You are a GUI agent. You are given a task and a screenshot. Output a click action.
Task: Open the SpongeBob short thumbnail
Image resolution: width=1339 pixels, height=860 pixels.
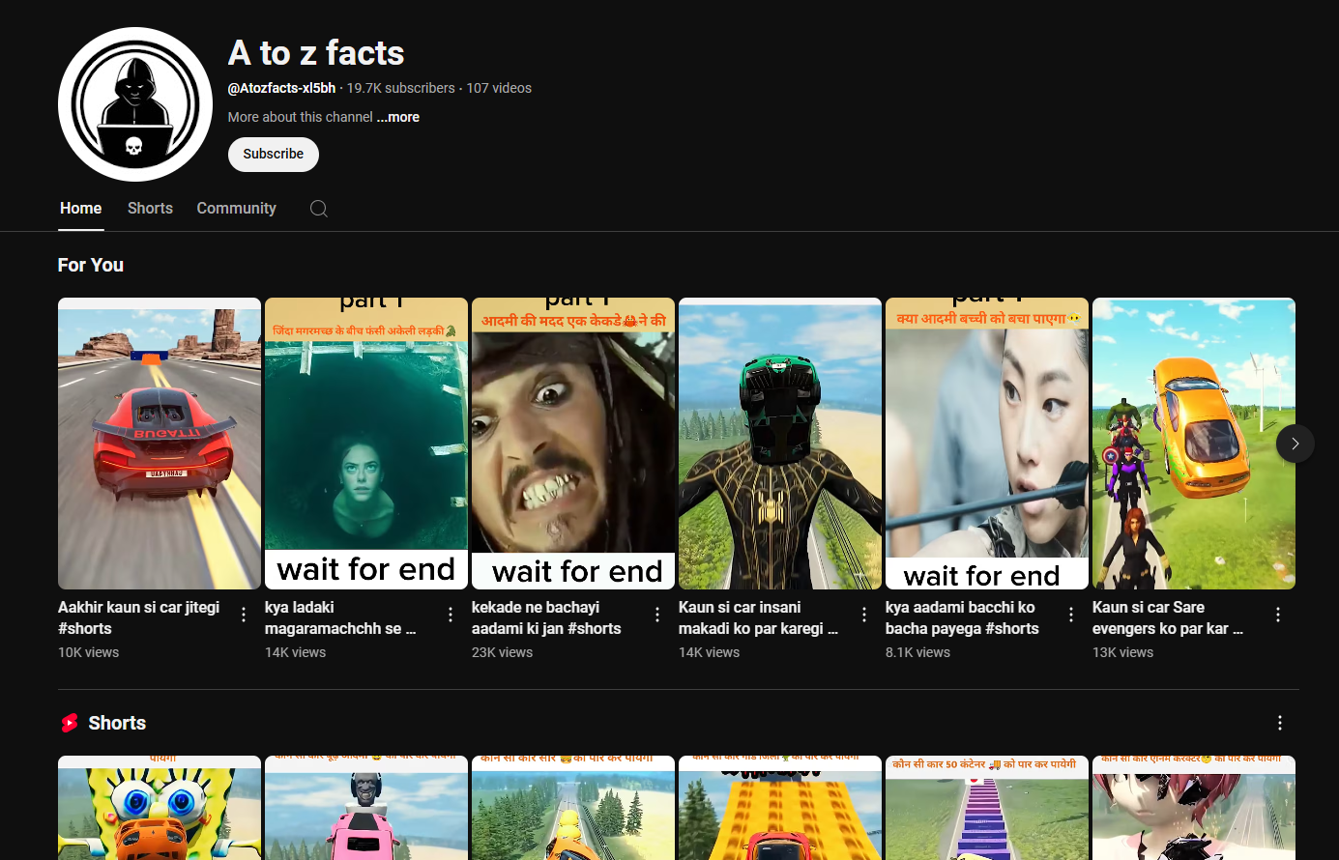(x=160, y=808)
